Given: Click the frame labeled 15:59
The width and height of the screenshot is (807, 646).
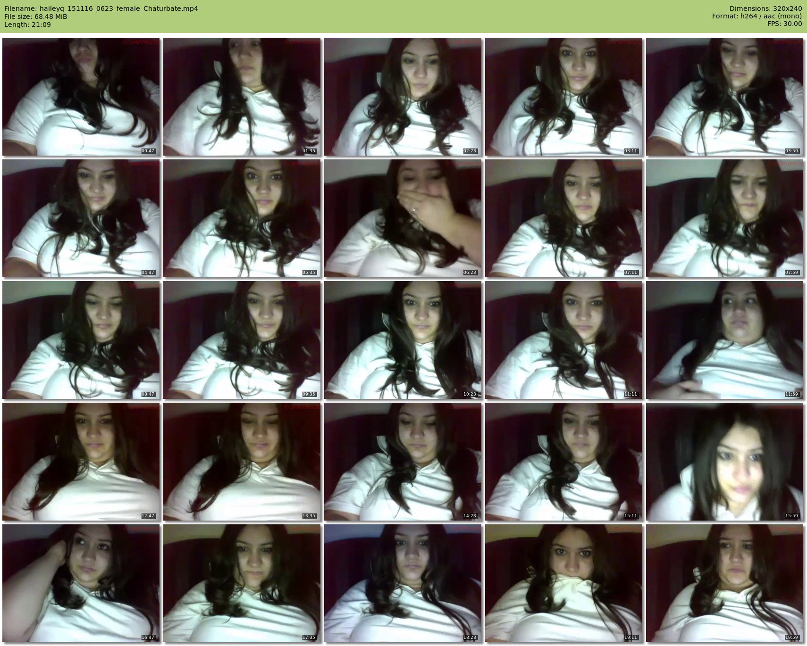Looking at the screenshot, I should click(725, 462).
